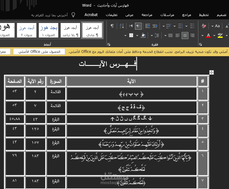The width and height of the screenshot is (229, 189).
Task: Open the عرض (View) tab
Action: [x=130, y=15]
